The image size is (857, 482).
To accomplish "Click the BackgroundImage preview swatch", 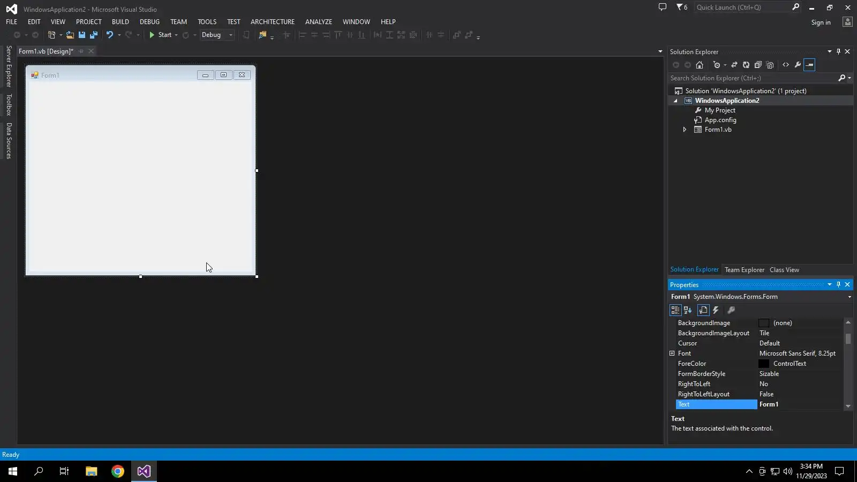I will (x=764, y=323).
